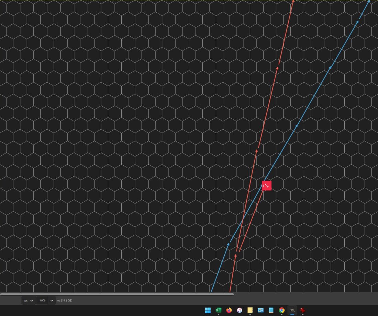The height and width of the screenshot is (316, 378).
Task: Open the yellow notebook app in taskbar
Action: pos(250,310)
